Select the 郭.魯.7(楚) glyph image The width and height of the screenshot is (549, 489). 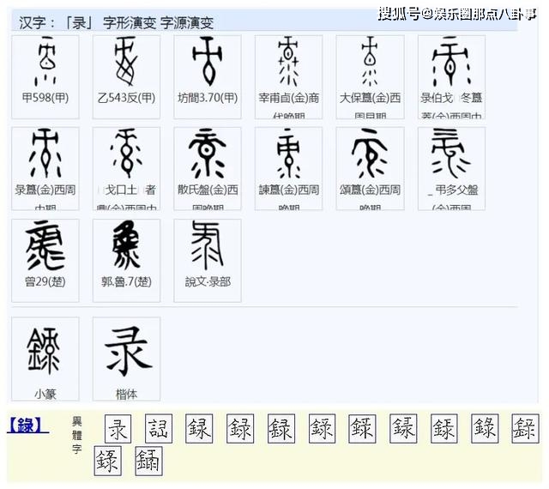click(126, 247)
